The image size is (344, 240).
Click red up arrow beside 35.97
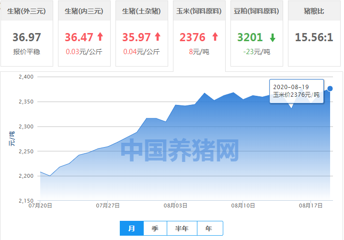(157, 37)
